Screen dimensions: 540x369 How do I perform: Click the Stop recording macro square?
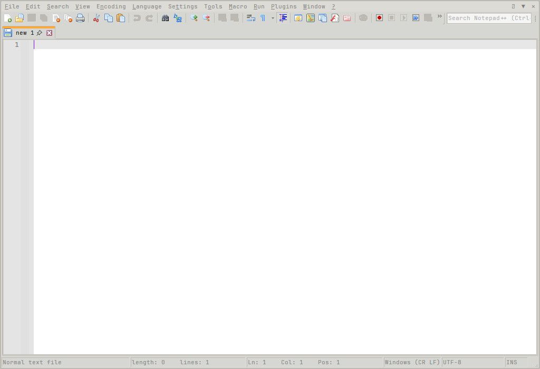click(x=392, y=18)
